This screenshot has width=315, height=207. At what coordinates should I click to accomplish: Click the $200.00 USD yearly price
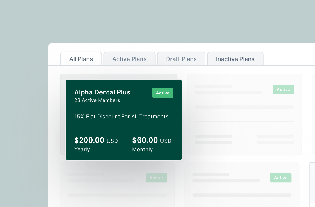pyautogui.click(x=96, y=140)
